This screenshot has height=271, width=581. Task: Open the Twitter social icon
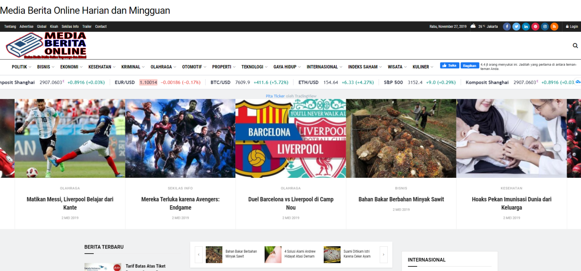click(x=516, y=27)
